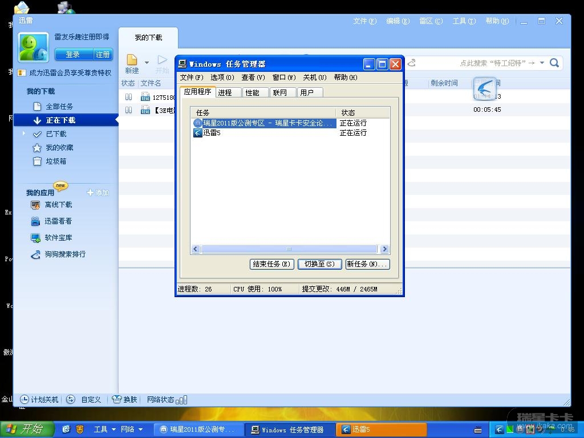Click the 自定义 icon in Xunlei status bar
This screenshot has width=584, height=438.
tap(70, 400)
